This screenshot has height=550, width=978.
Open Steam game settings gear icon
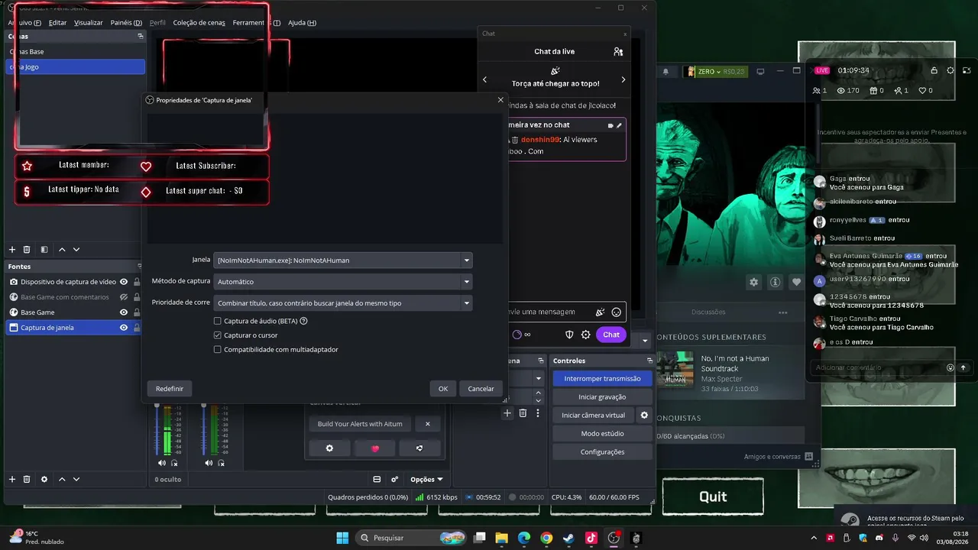click(x=754, y=282)
